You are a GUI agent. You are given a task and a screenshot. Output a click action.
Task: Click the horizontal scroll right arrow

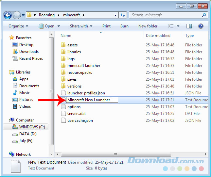click(205, 154)
